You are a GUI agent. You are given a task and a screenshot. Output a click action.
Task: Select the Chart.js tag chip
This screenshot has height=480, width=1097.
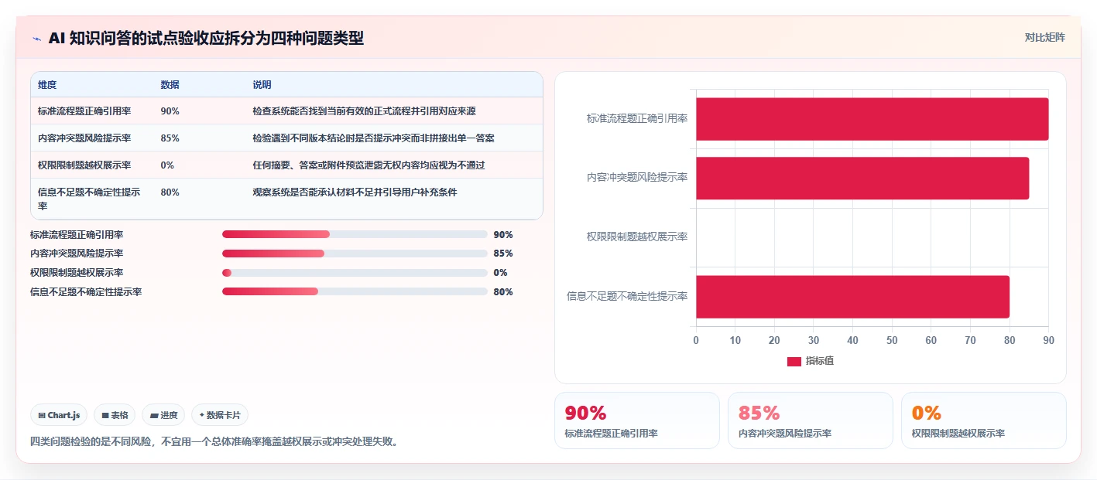click(x=60, y=415)
